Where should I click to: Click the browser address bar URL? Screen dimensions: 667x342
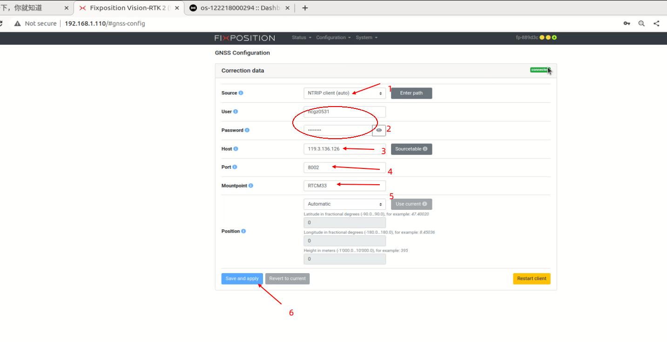pyautogui.click(x=105, y=24)
